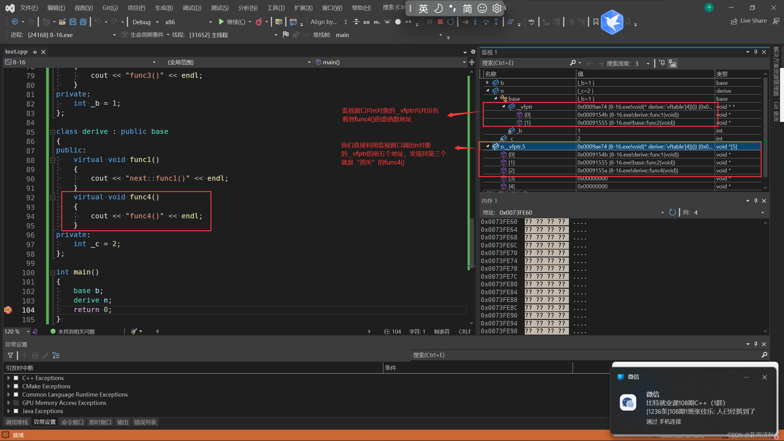Click the Hot Reload flame icon
784x441 pixels.
click(259, 22)
